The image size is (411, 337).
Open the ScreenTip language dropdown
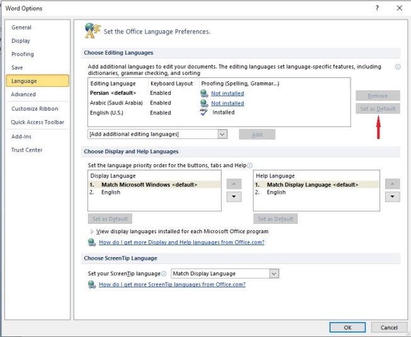click(x=274, y=273)
